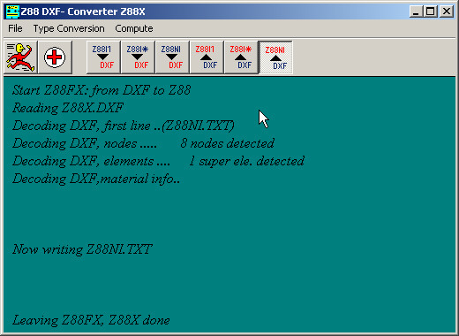Close the Z88X converter window
Viewport: 459px width, 336px height.
click(447, 11)
